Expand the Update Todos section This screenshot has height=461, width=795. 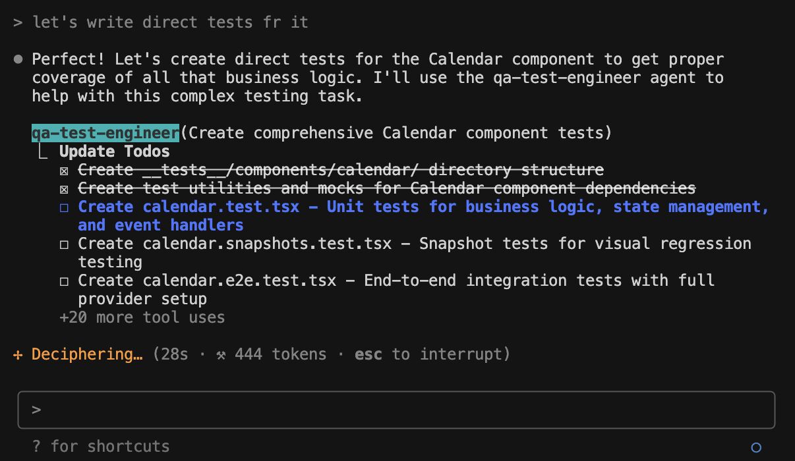click(x=114, y=151)
